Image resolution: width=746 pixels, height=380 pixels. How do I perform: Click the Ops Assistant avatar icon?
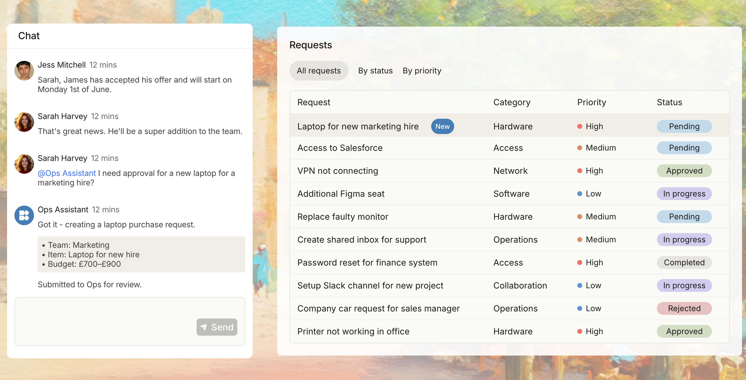click(x=24, y=215)
